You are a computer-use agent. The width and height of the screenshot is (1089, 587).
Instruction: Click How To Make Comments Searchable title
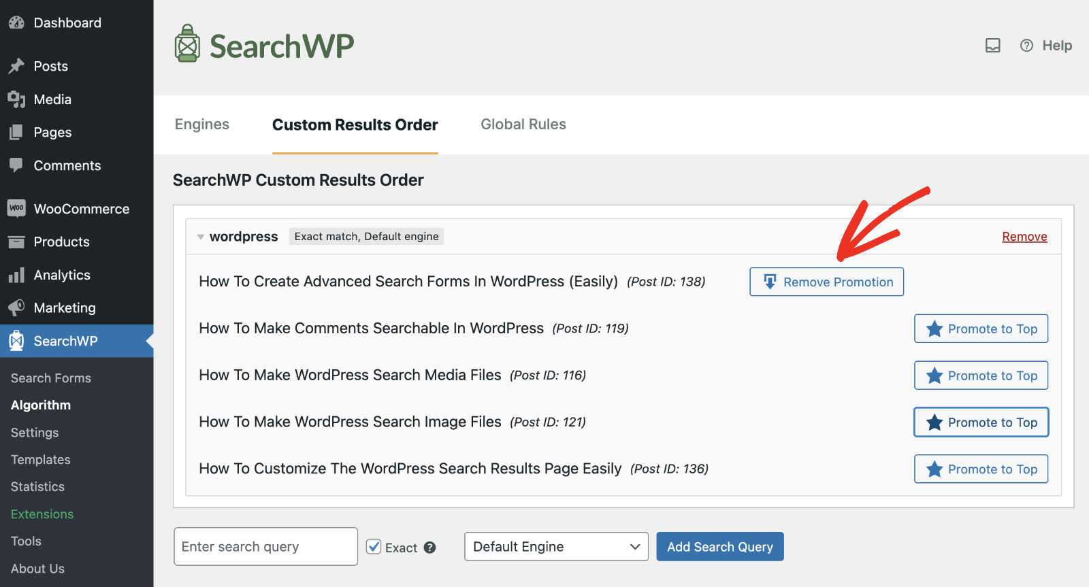372,329
